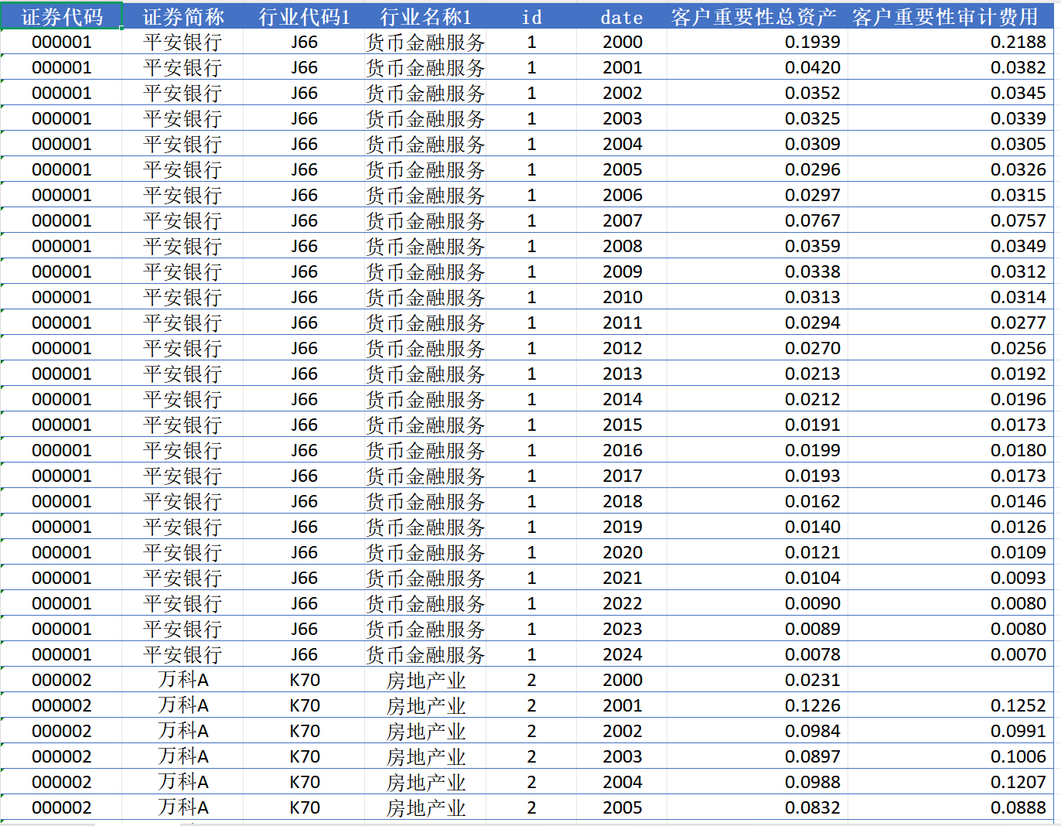Select the 证券简称 header cell

[183, 16]
